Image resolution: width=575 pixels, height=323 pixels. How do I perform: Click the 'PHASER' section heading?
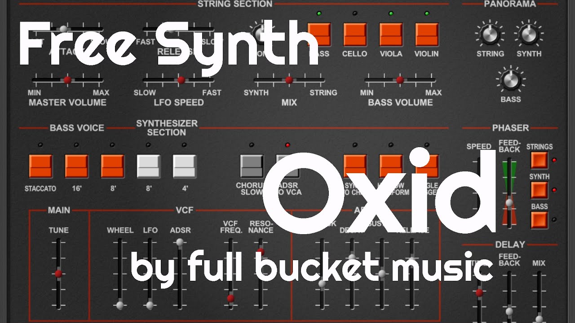coord(510,128)
